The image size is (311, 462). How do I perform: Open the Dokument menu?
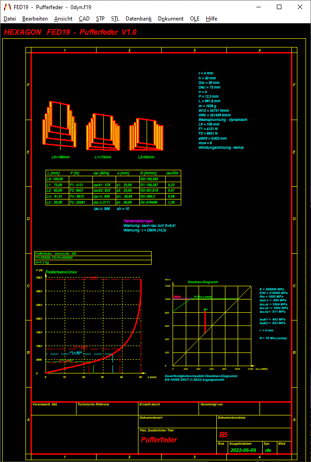[x=171, y=19]
